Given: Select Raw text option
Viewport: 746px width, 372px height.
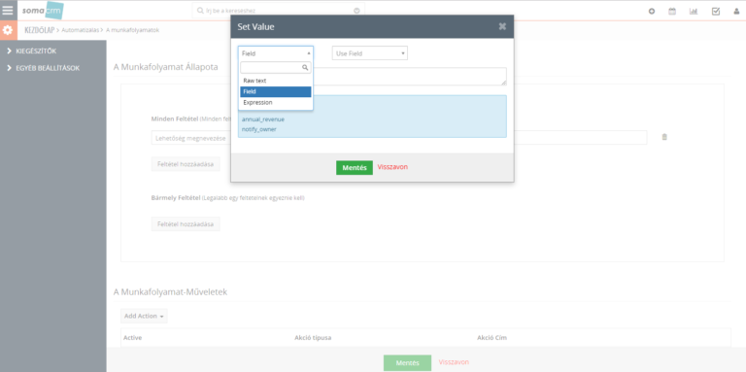Looking at the screenshot, I should tap(276, 81).
